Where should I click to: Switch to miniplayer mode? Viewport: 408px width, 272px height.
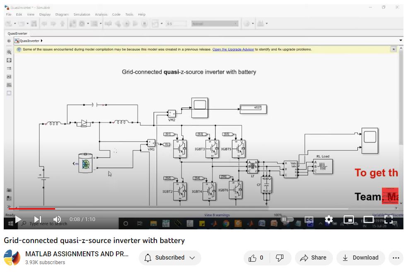348,219
